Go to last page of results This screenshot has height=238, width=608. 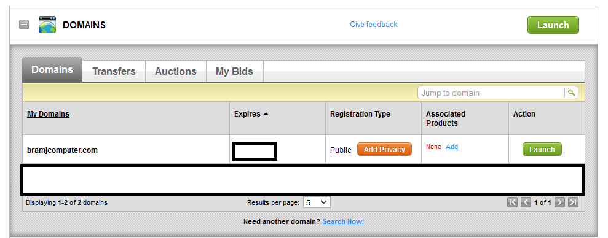point(573,202)
